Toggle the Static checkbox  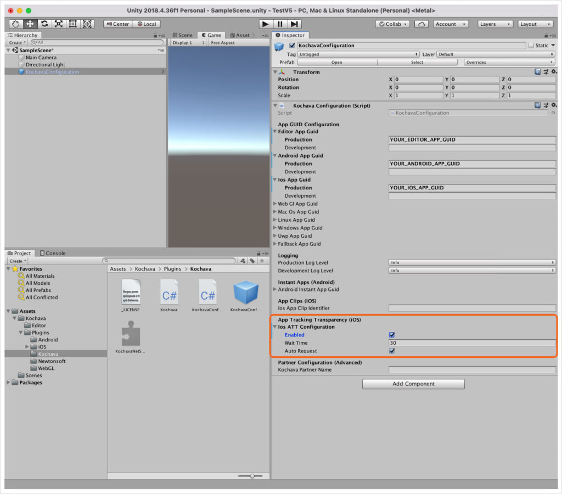pyautogui.click(x=531, y=46)
